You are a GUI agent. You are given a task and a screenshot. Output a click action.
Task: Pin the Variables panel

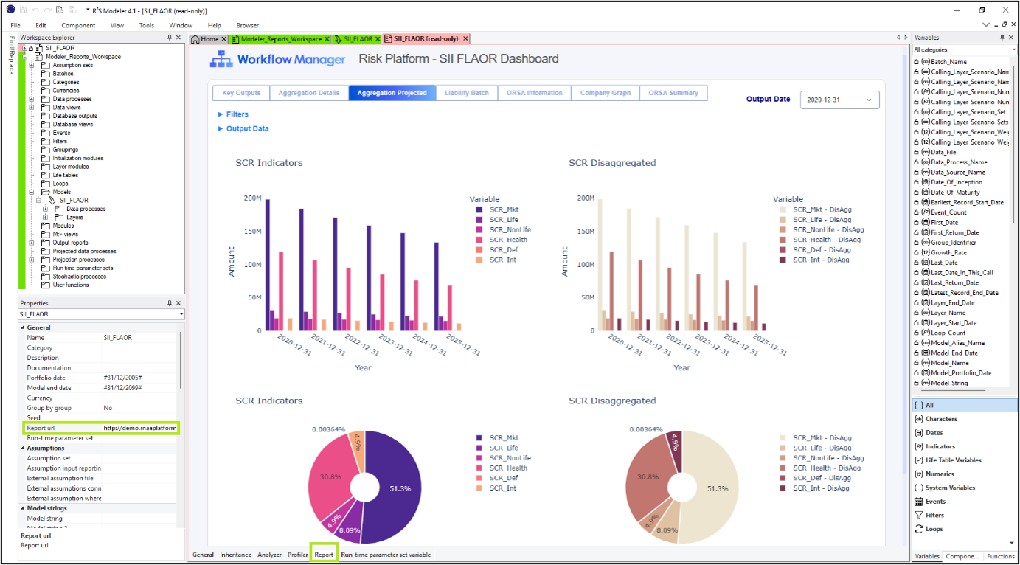1002,38
